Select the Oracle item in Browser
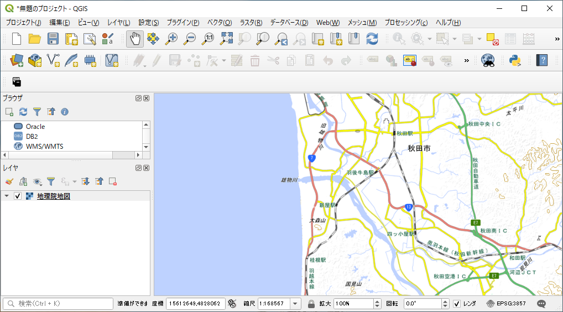 35,126
